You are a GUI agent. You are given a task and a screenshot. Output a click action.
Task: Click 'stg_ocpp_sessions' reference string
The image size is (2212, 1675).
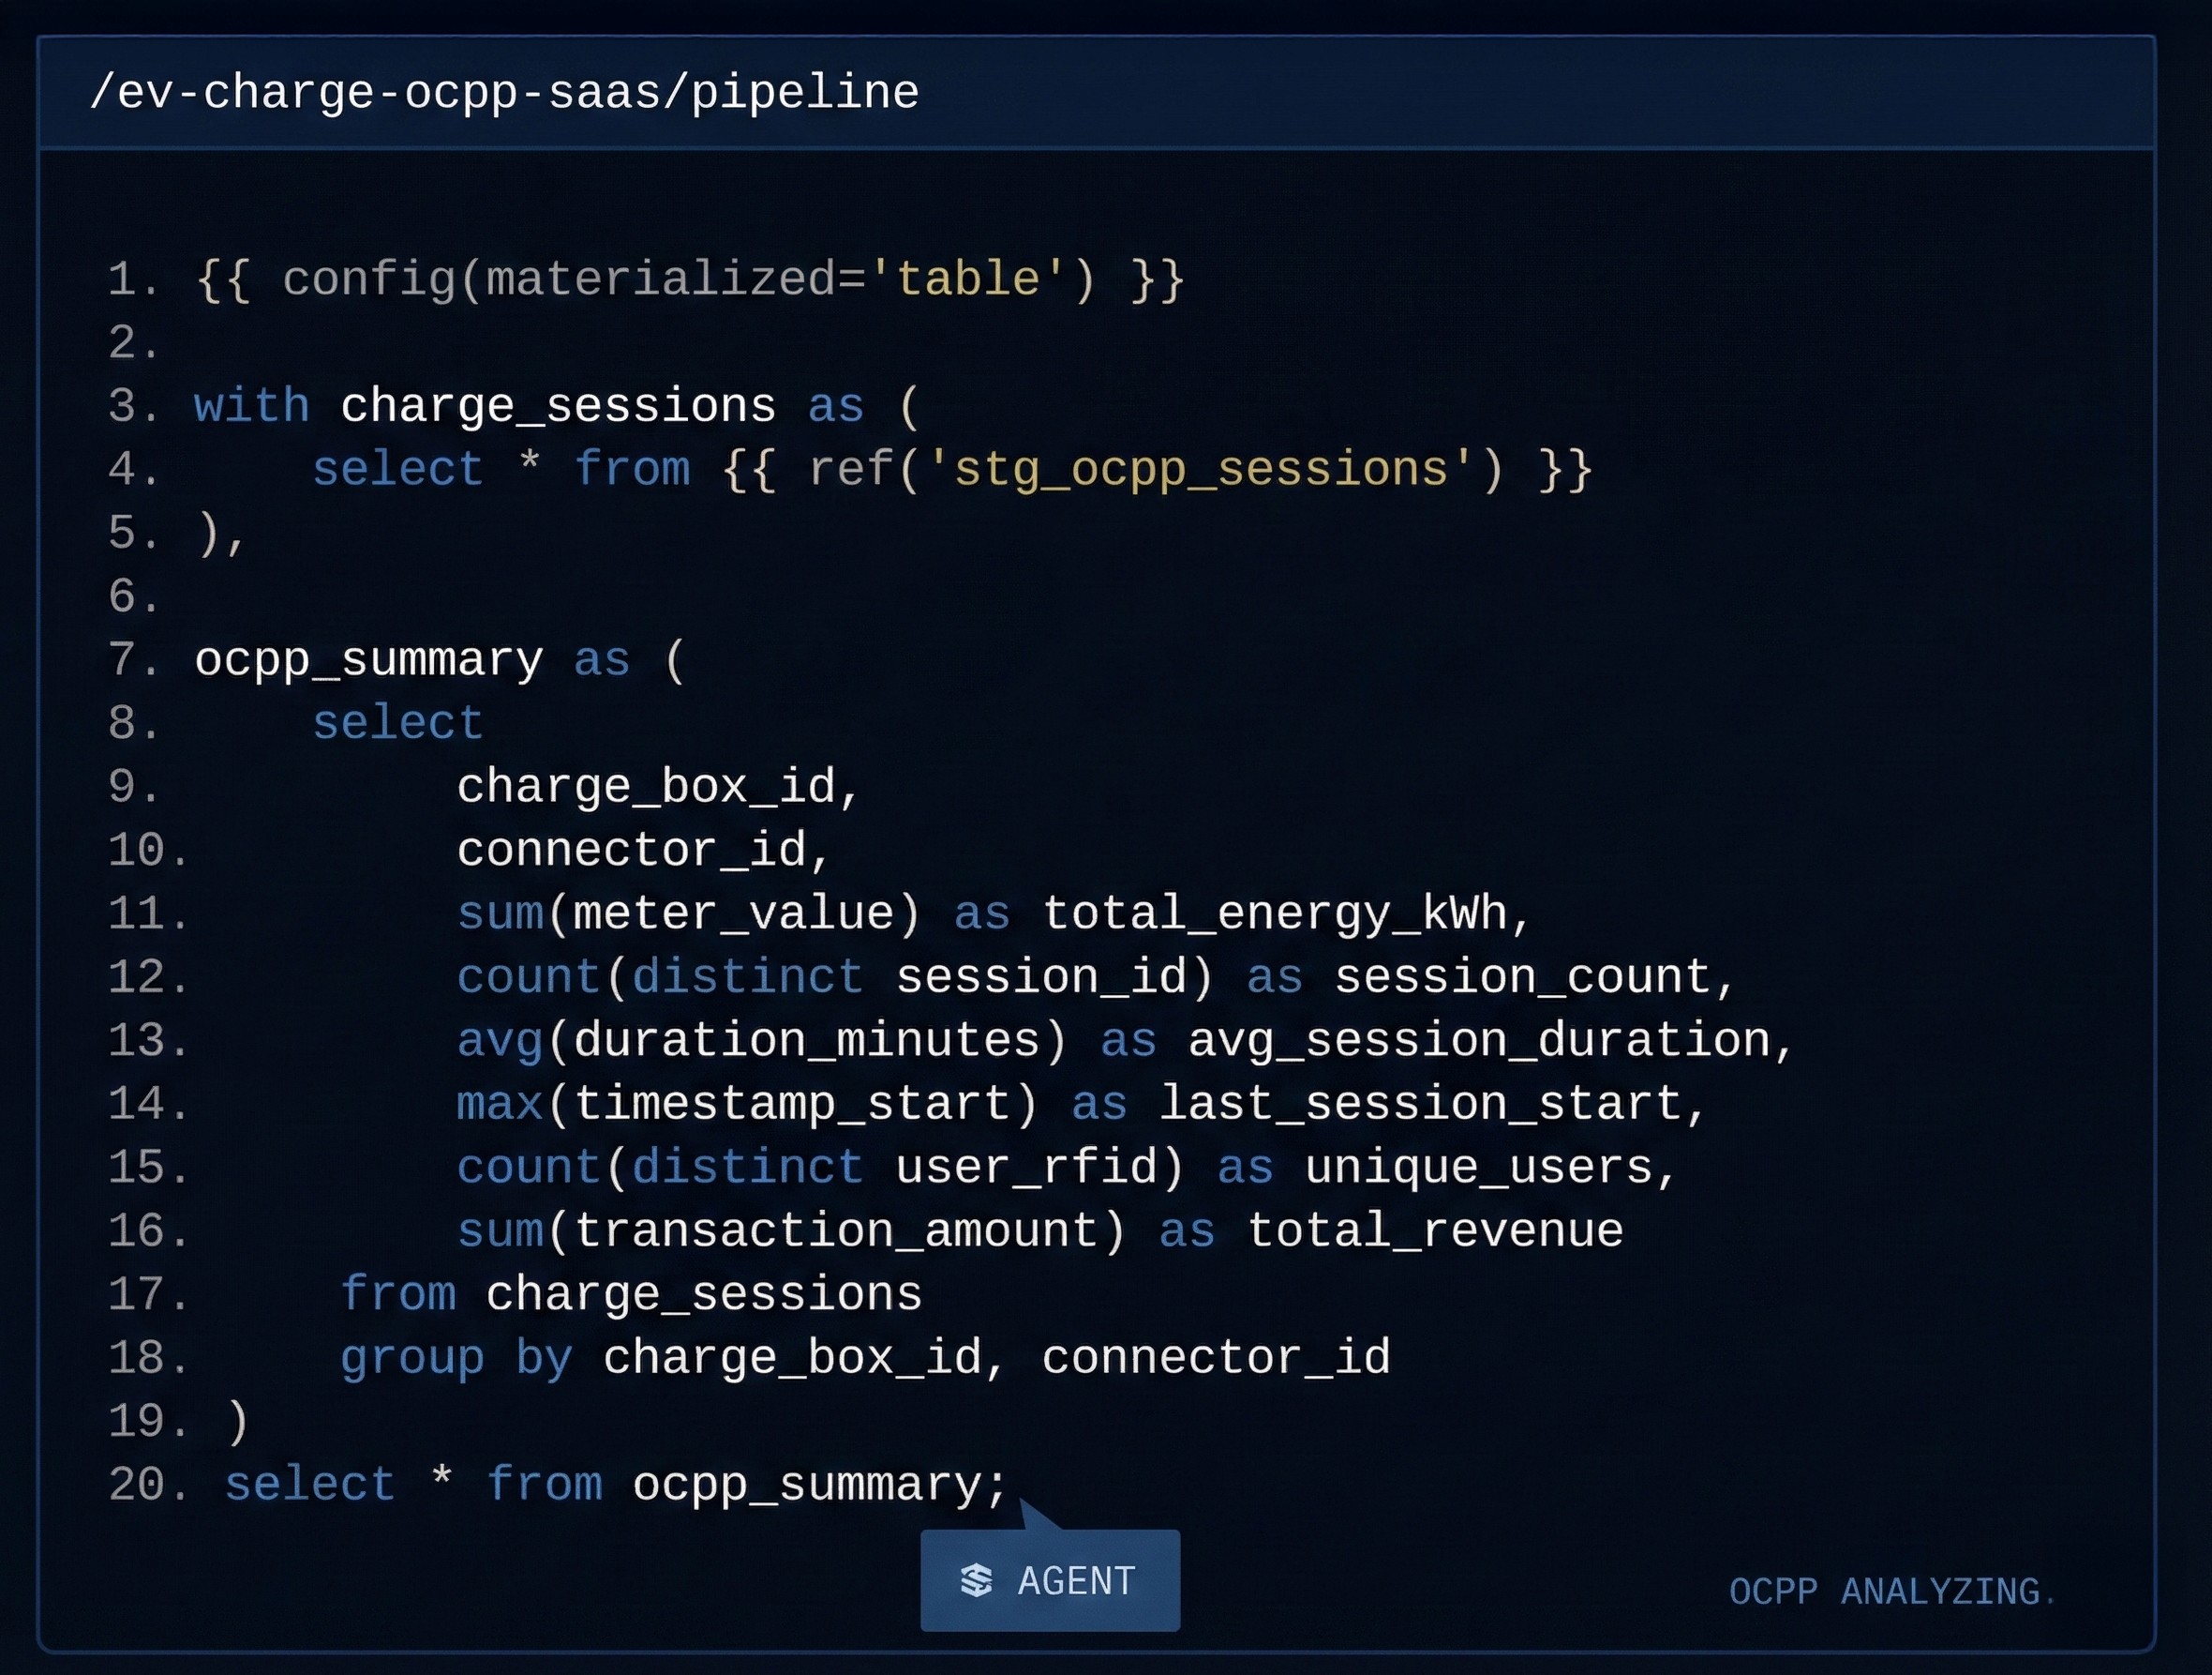tap(1200, 469)
